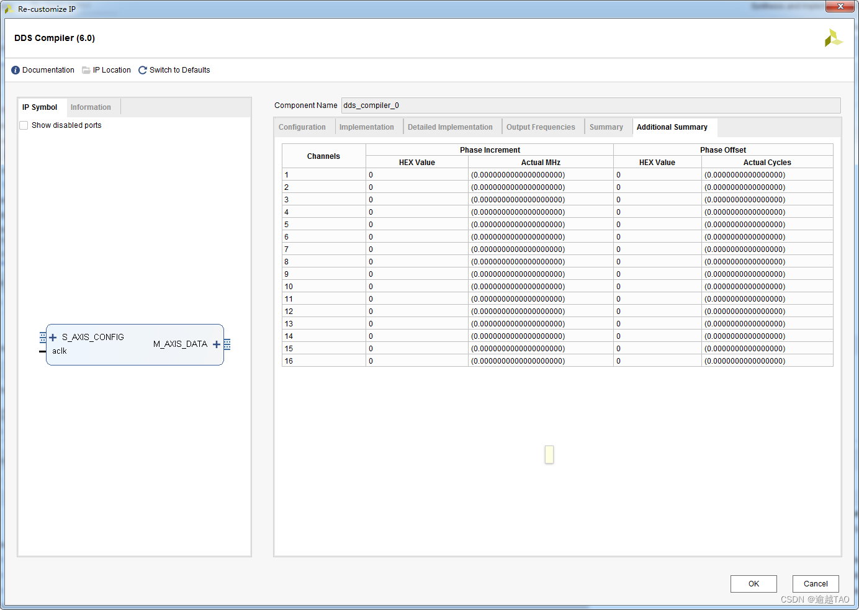Screen dimensions: 859x610
Task: Click the Documentation link
Action: tap(48, 70)
